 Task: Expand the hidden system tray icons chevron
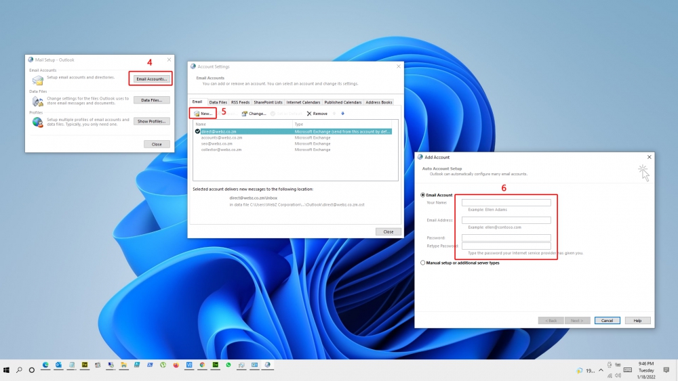click(601, 370)
